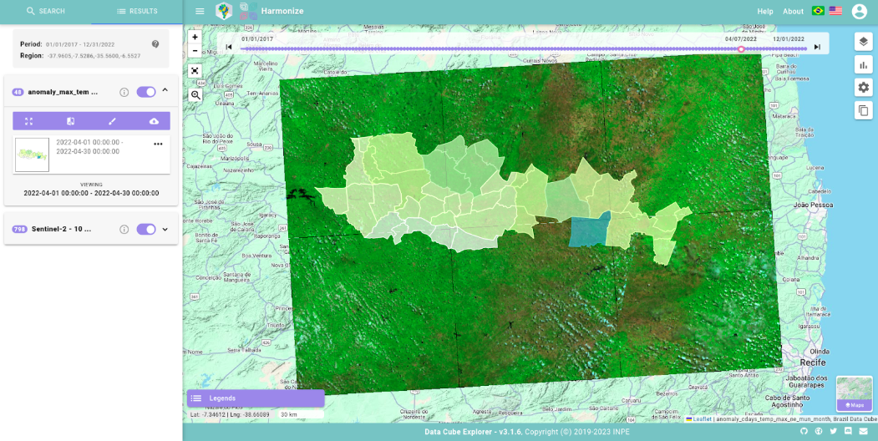878x441 pixels.
Task: Click the compare/swipe icon in the layer toolbar
Action: tap(70, 121)
